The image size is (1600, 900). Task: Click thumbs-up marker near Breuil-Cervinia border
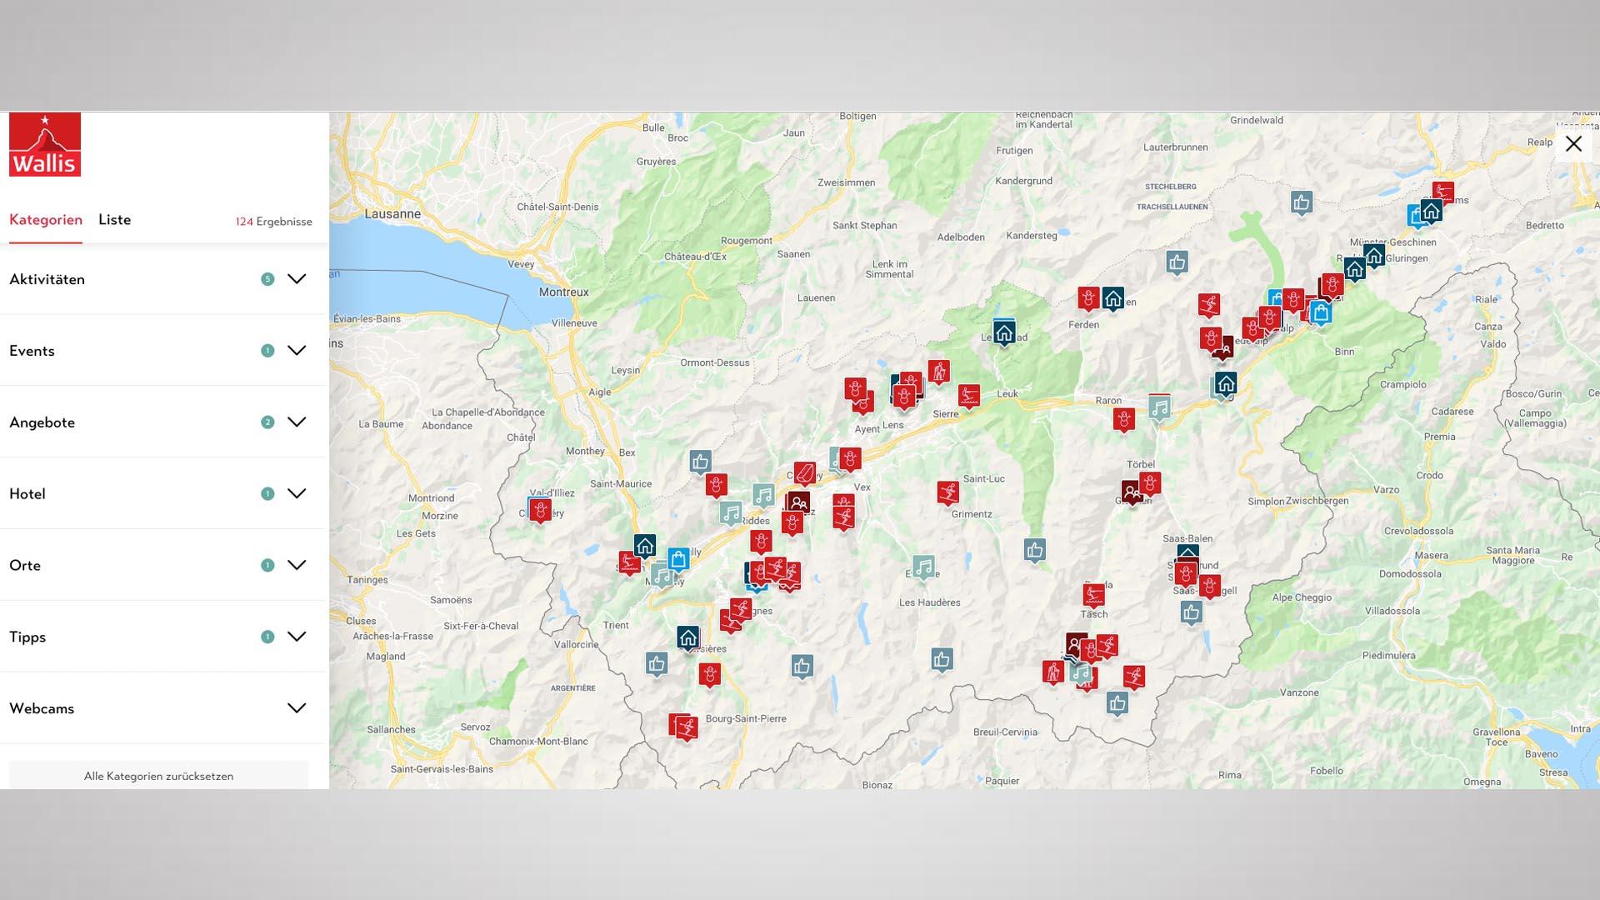point(1117,703)
